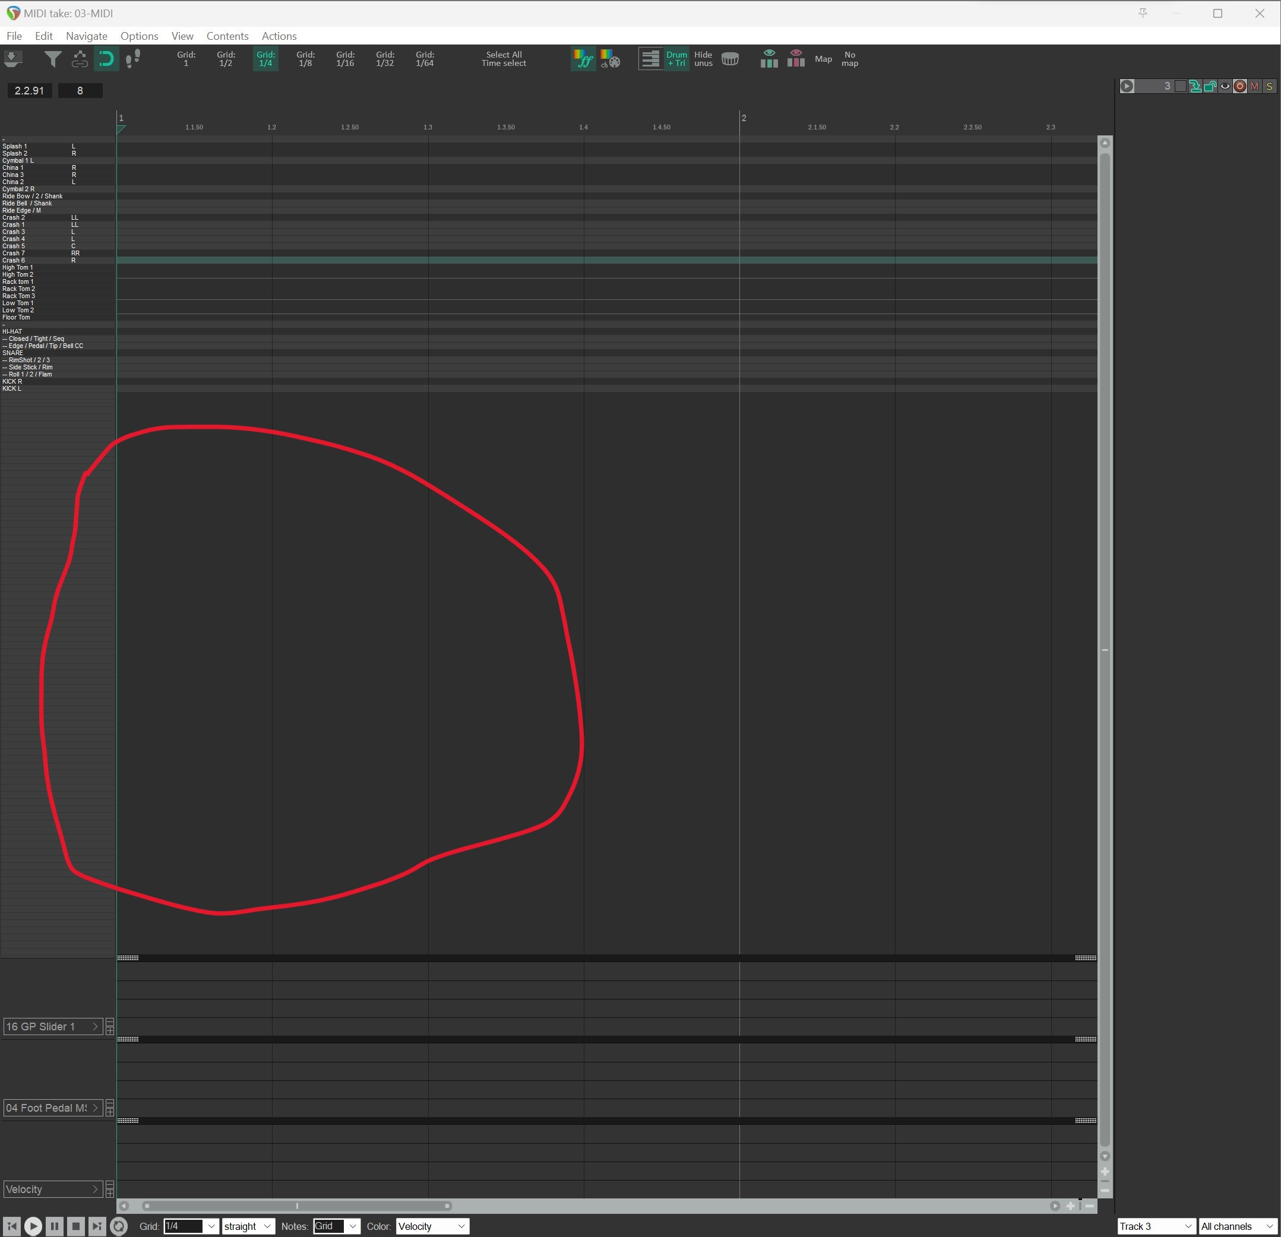Set grid to Grid: 1/32

[x=385, y=59]
